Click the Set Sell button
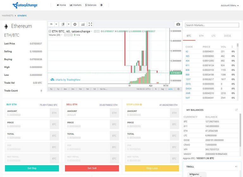This screenshot has width=243, height=177. 92,168
